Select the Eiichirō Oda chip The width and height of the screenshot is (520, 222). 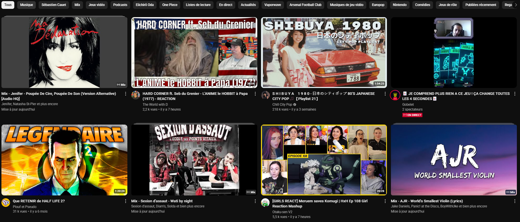pos(145,5)
